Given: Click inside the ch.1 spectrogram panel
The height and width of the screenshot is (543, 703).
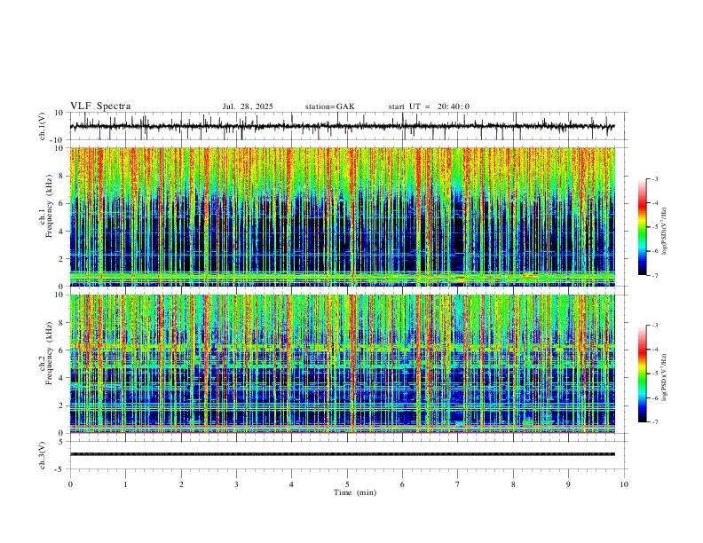Looking at the screenshot, I should 343,216.
